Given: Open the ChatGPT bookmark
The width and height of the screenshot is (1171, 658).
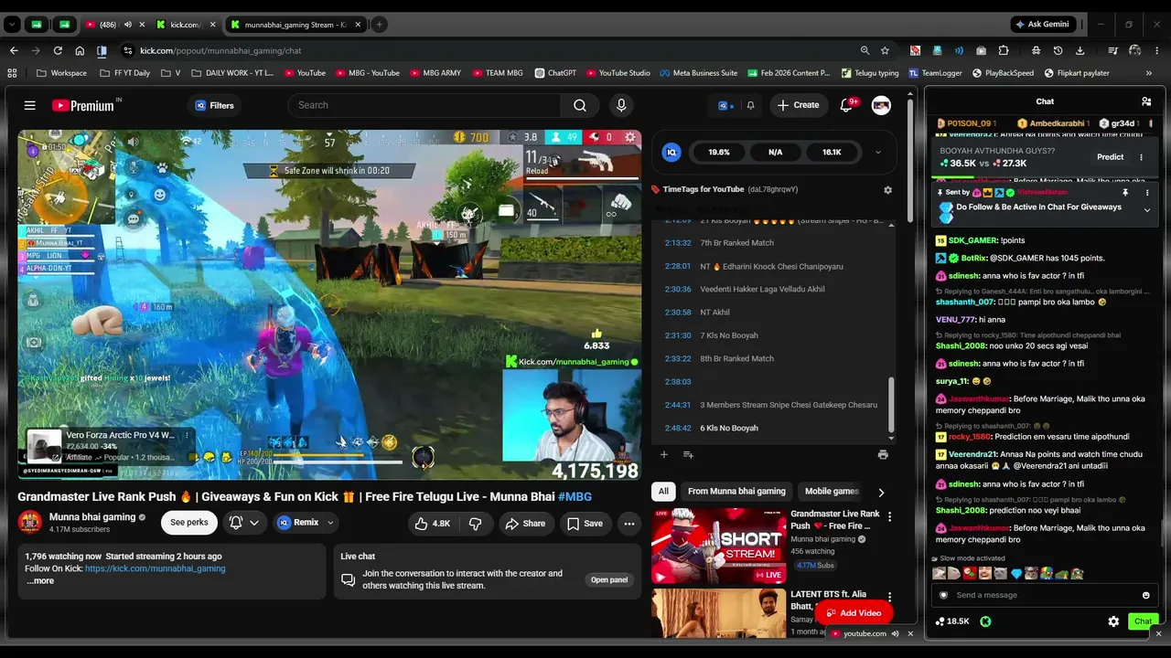Looking at the screenshot, I should pos(554,73).
